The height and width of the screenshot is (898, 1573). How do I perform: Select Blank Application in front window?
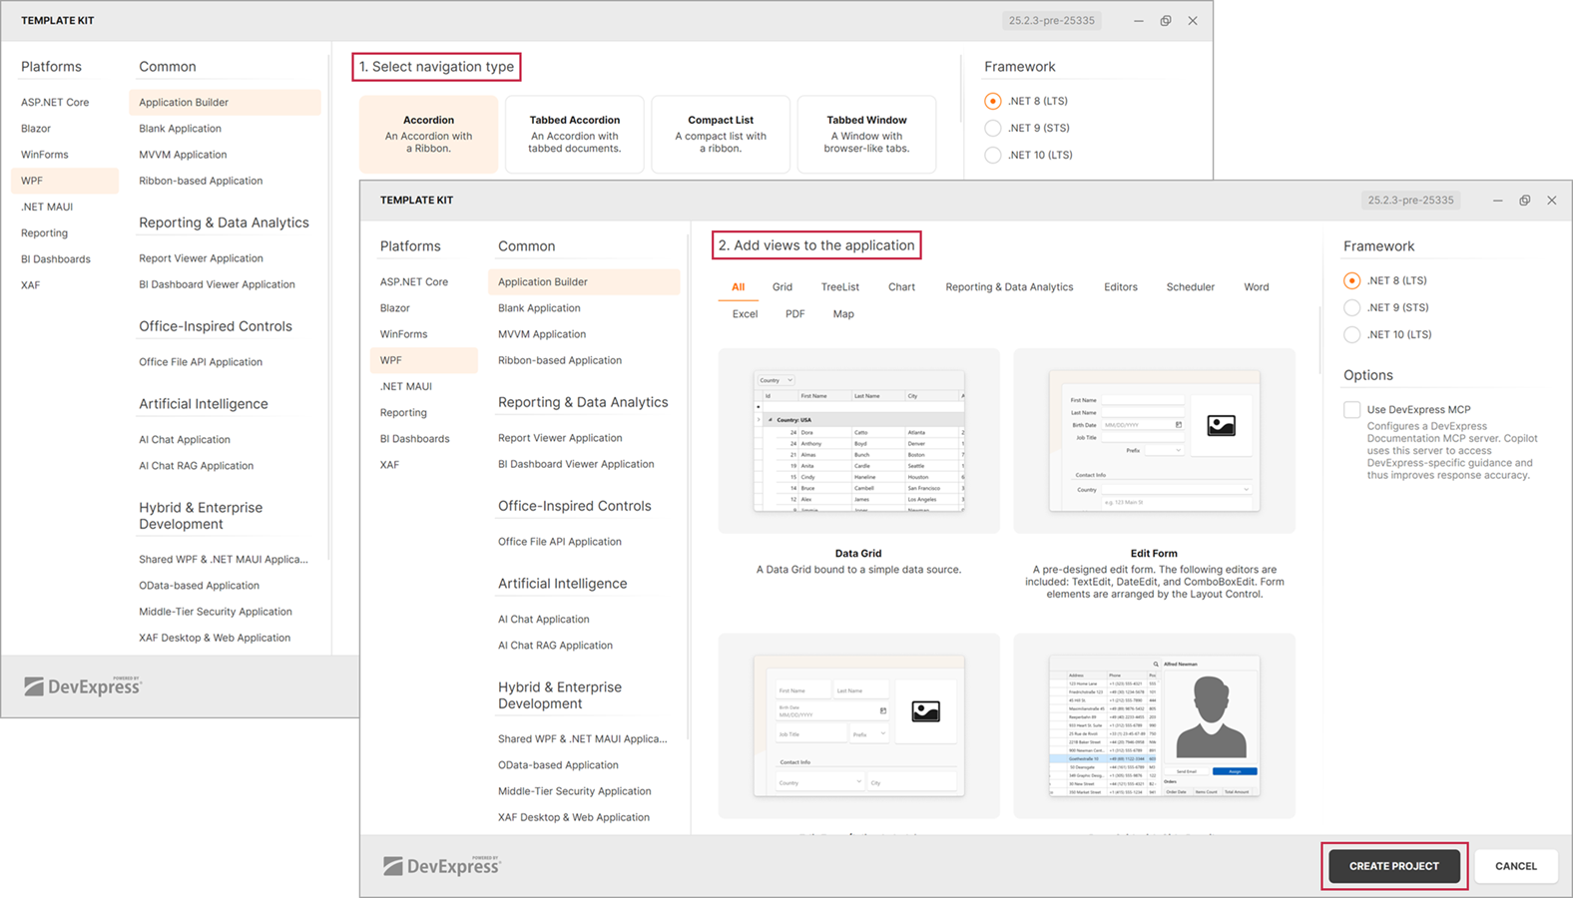pyautogui.click(x=539, y=308)
